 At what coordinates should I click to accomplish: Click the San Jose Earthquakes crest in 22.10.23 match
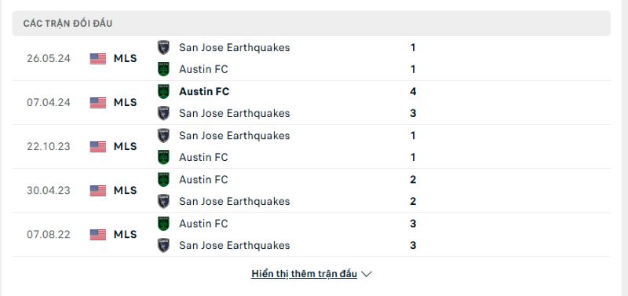[x=163, y=136]
